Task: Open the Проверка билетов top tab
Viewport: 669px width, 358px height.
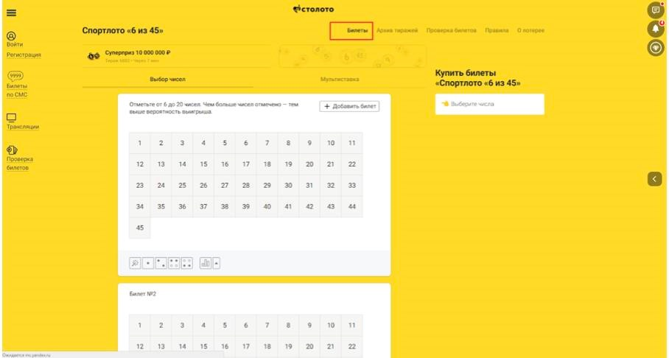Action: click(452, 31)
